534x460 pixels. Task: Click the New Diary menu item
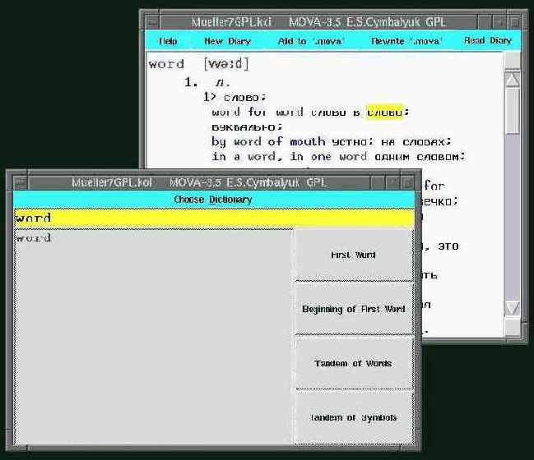point(226,41)
